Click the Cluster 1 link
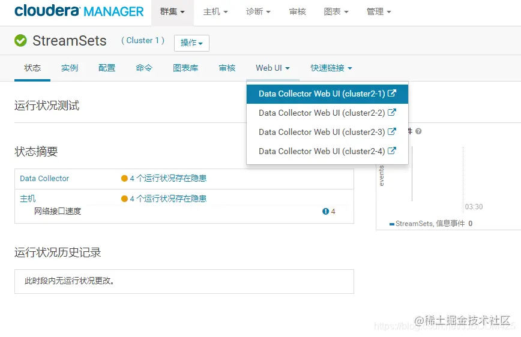The height and width of the screenshot is (337, 521). 143,41
